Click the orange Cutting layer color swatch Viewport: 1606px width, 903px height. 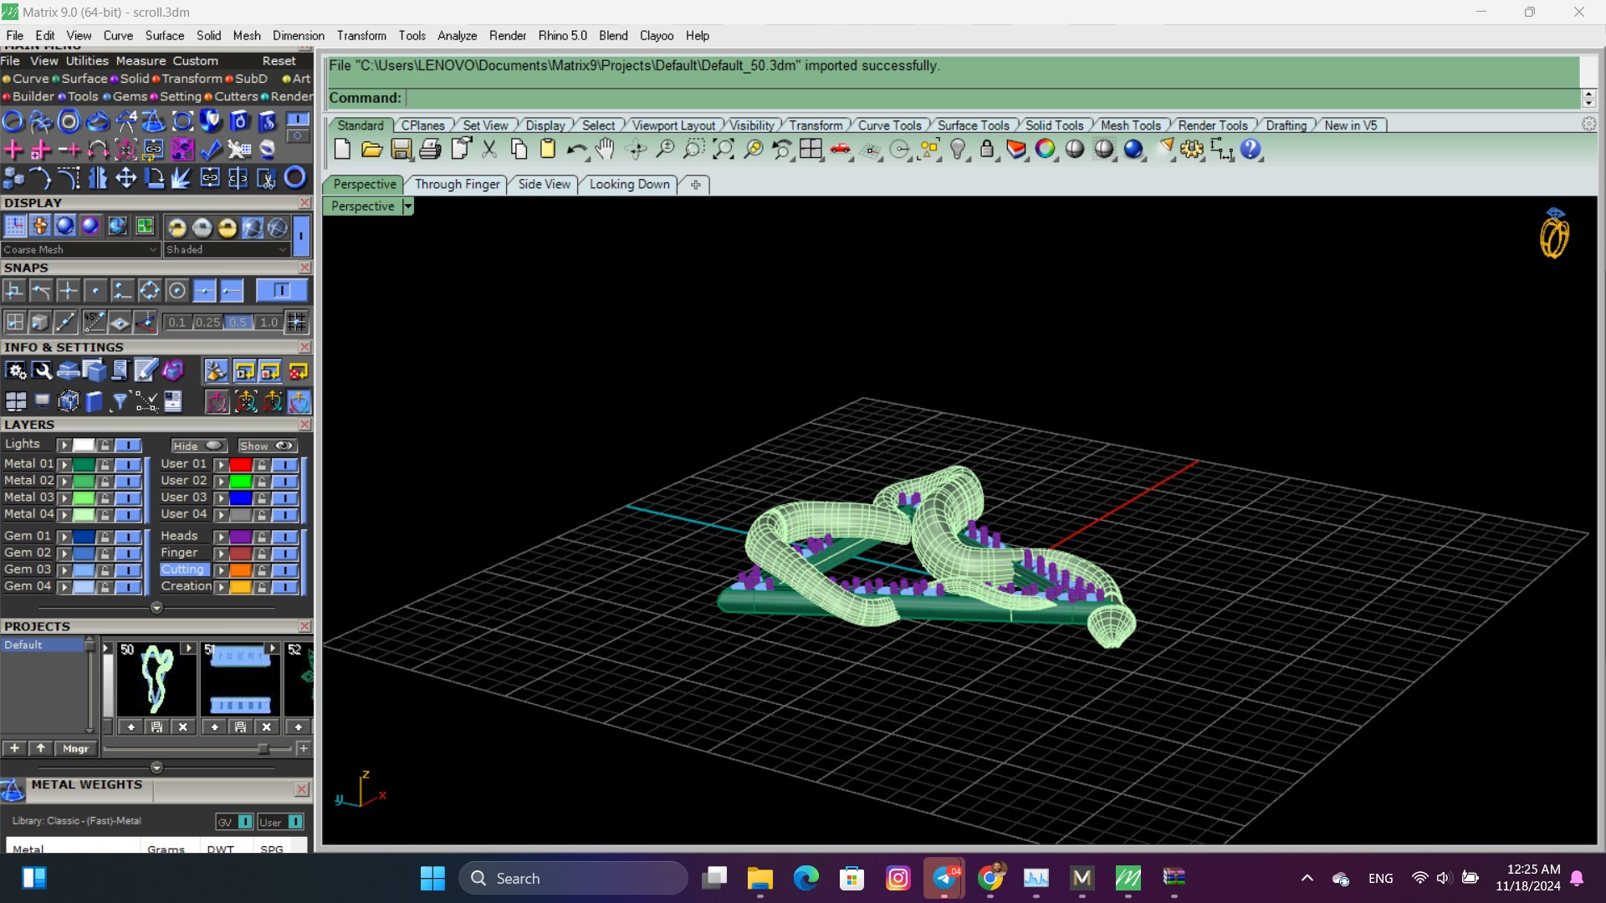(241, 570)
